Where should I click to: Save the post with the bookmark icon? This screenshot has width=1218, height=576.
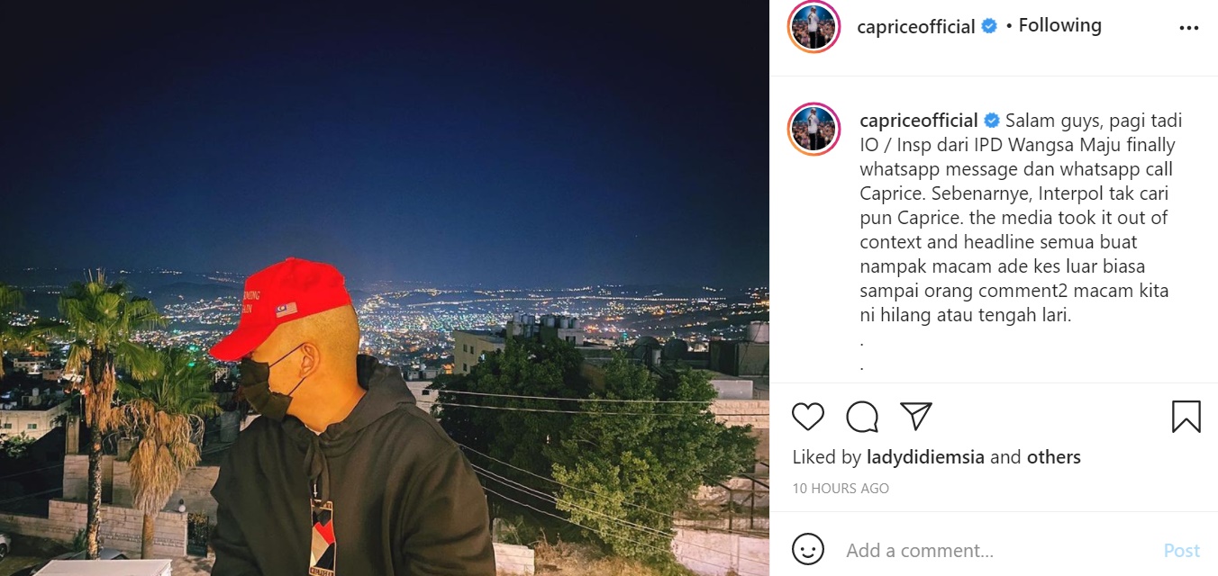click(1186, 417)
